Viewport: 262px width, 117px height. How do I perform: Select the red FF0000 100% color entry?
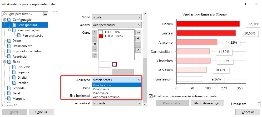tap(113, 36)
